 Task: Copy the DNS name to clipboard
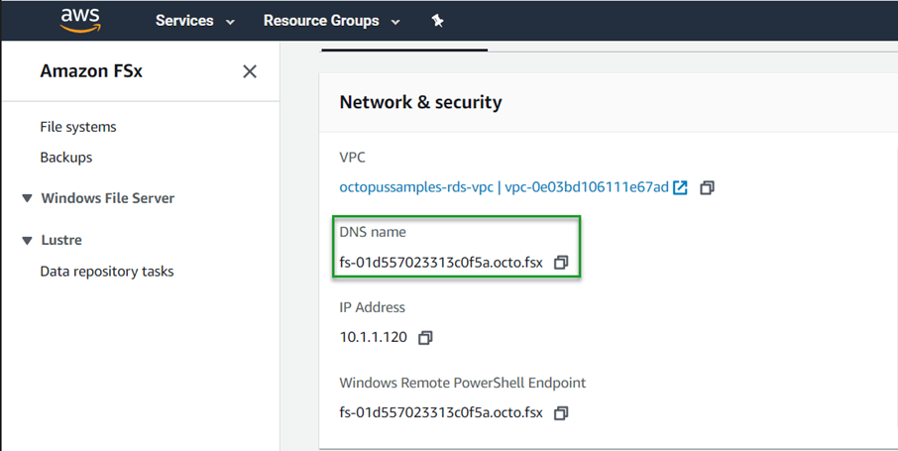point(561,263)
